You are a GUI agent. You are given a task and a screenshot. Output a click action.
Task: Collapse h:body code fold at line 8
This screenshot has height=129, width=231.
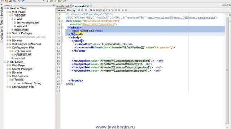tap(62, 37)
